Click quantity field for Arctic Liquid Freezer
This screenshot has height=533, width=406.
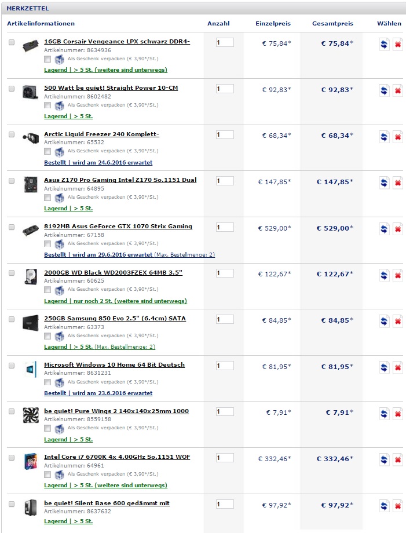(x=225, y=135)
